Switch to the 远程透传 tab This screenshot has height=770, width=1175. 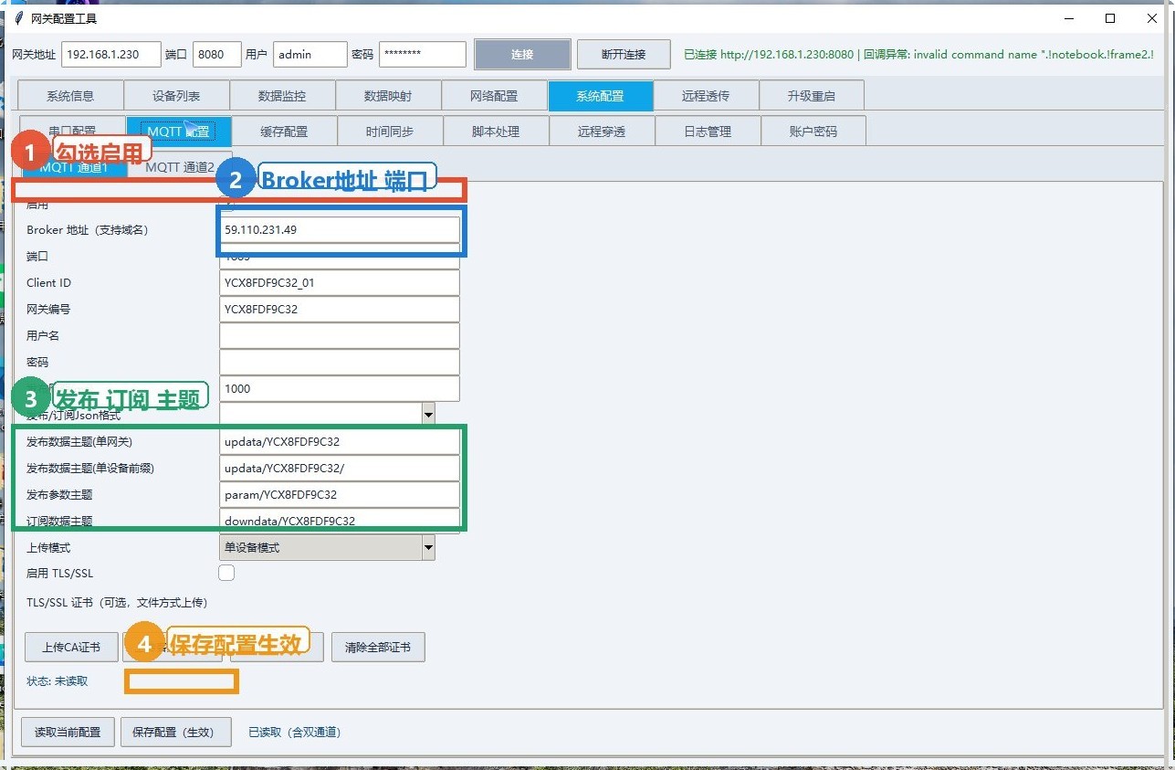coord(706,96)
